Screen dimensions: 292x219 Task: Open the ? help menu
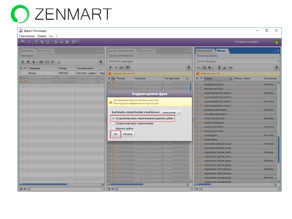[x=57, y=36]
